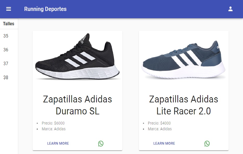Open WhatsApp contact for Adidas Duramo SL
243x154 pixels.
101,143
